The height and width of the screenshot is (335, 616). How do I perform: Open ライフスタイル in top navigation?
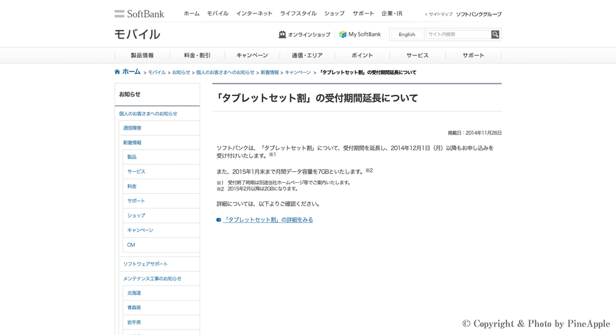pos(298,14)
